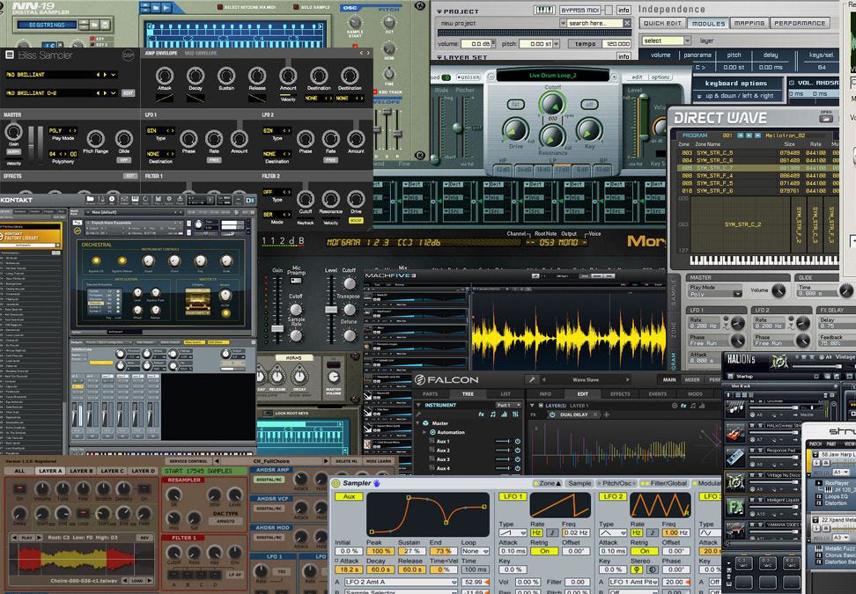Click the fx icon on Falcon's LAYER(S) row
This screenshot has height=594, width=856.
tap(683, 406)
